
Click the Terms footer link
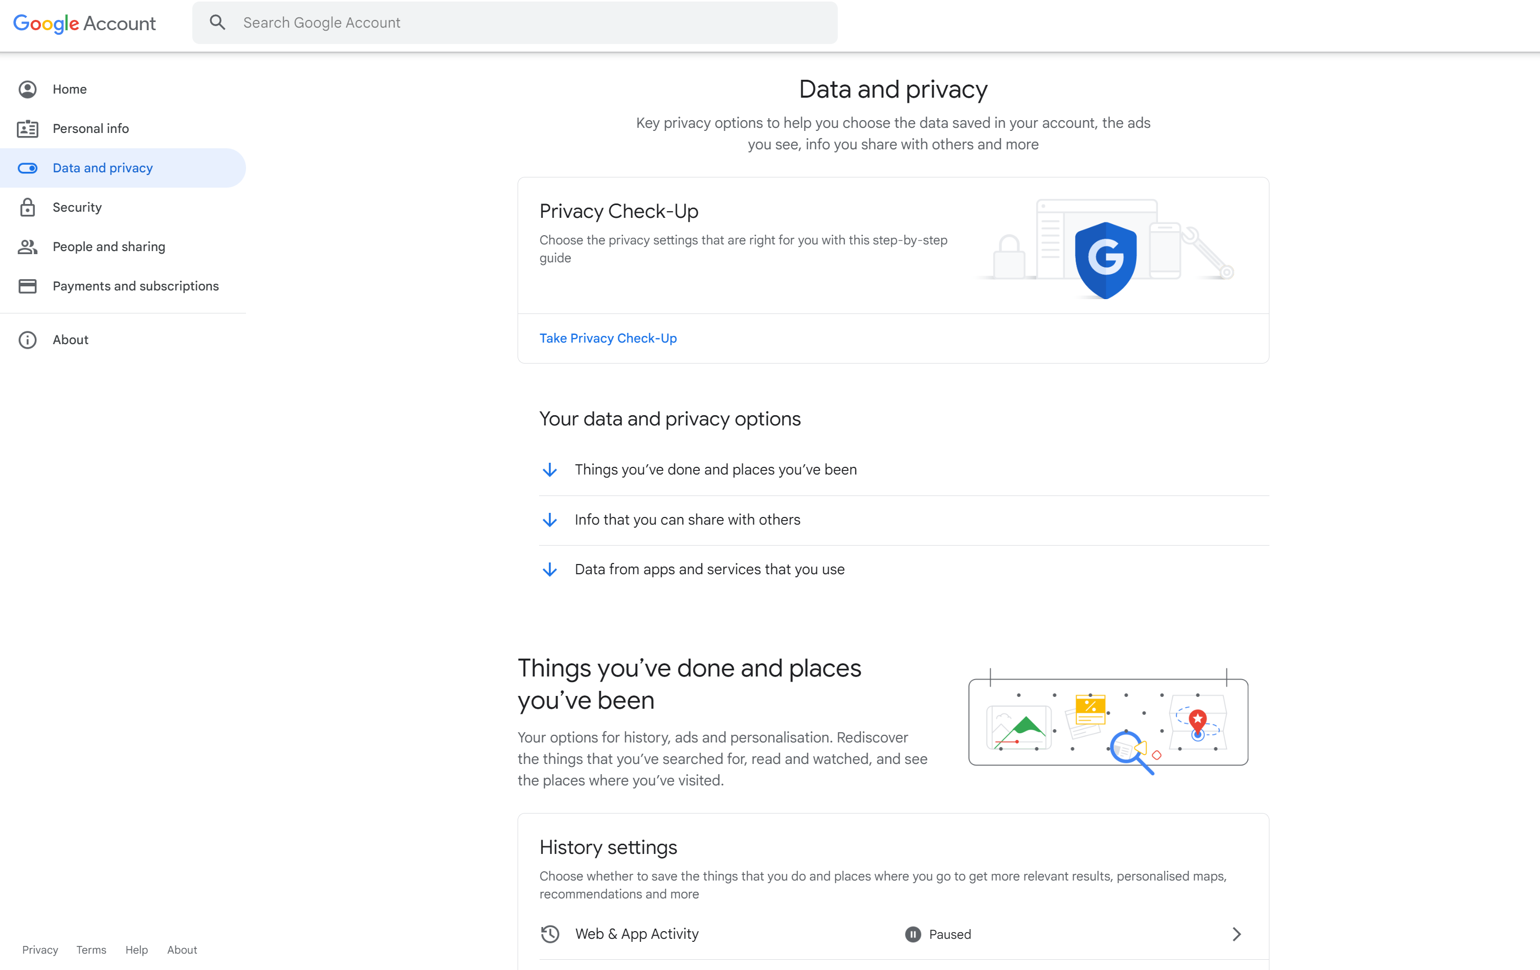[x=92, y=950]
